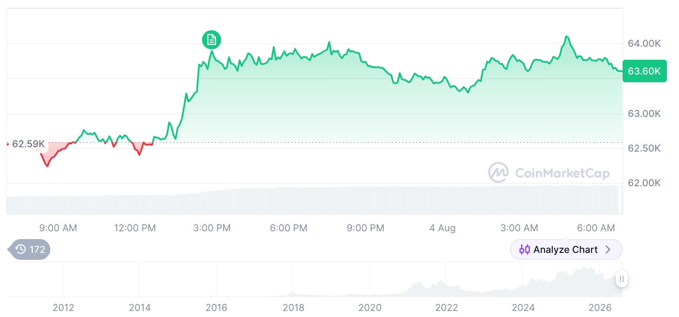Expand the Analyze Chart chevron arrow
This screenshot has width=679, height=317.
click(608, 249)
